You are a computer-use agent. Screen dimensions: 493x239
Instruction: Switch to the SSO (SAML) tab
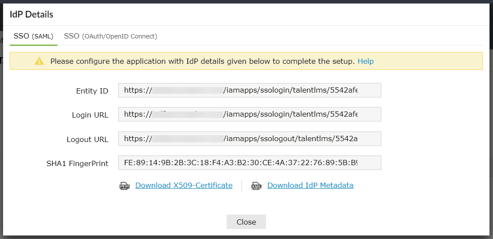click(x=33, y=36)
